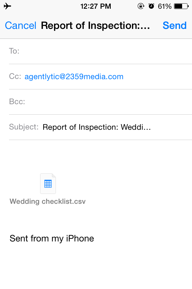
Task: Cancel the email draft
Action: (x=21, y=25)
